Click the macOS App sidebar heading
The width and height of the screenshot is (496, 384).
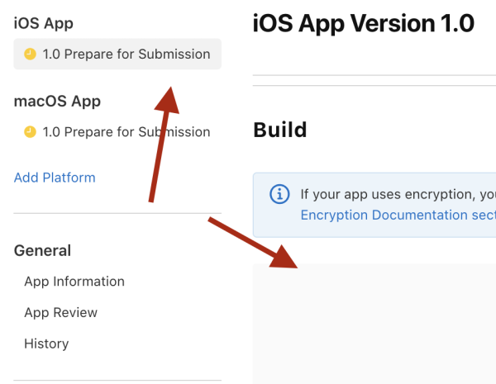pos(57,102)
